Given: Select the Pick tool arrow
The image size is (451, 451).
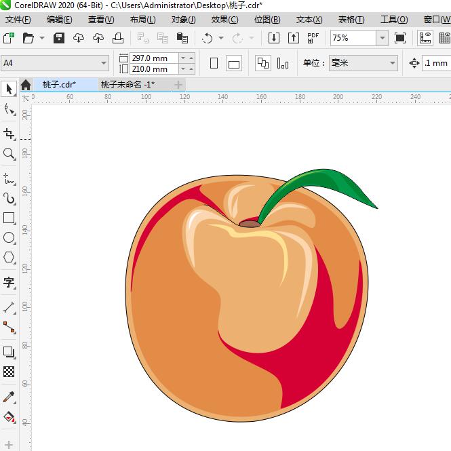Looking at the screenshot, I should click(x=9, y=89).
